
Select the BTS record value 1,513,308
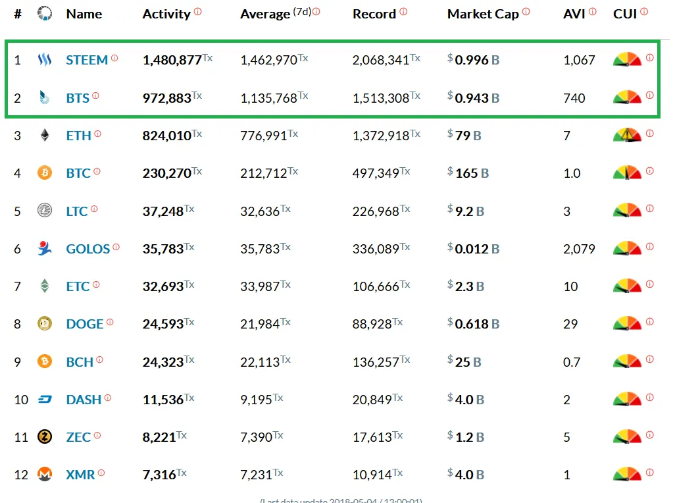point(381,98)
